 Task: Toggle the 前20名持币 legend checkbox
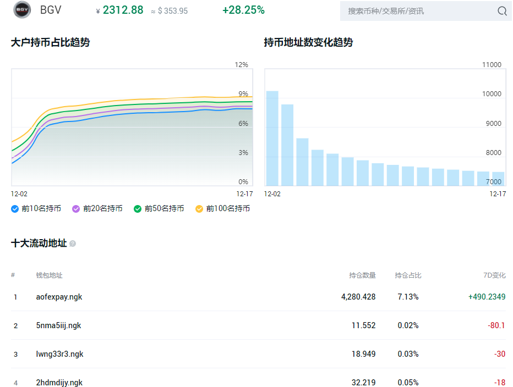click(76, 209)
